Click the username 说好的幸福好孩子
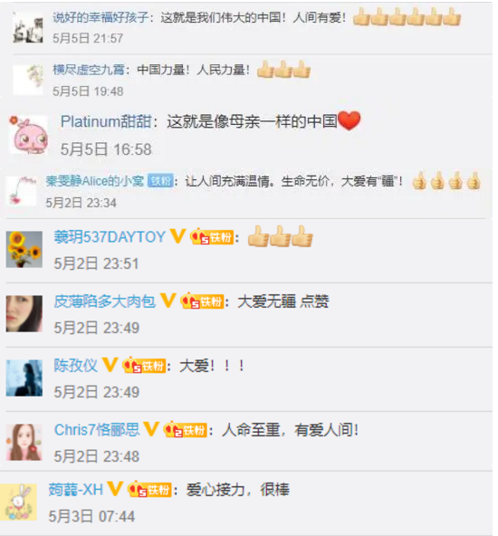 tap(101, 17)
